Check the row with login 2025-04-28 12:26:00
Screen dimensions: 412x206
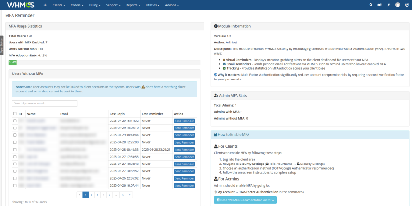pyautogui.click(x=15, y=142)
